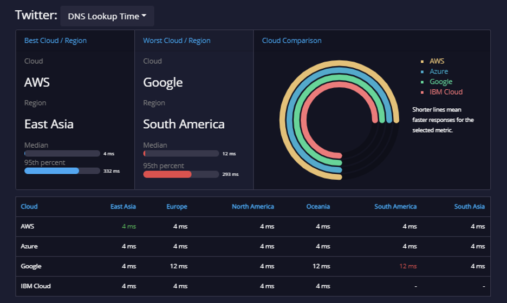507x303 pixels.
Task: Click the 'Shorter lines mean faster responses' note
Action: (x=443, y=120)
